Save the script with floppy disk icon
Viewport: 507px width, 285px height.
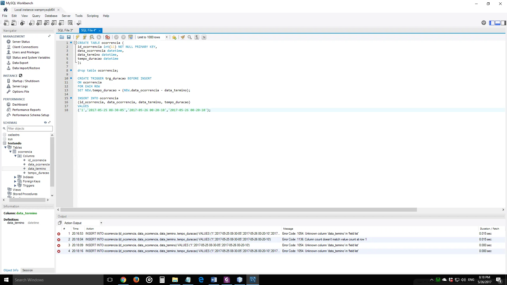pyautogui.click(x=69, y=37)
